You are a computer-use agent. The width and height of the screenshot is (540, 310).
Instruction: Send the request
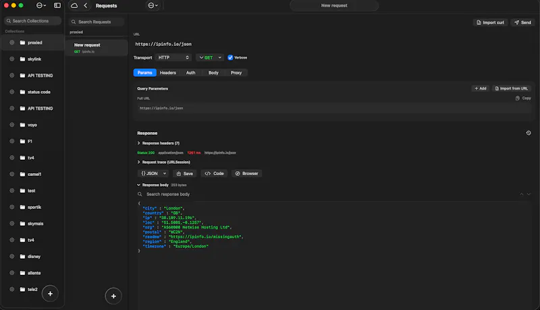(522, 23)
